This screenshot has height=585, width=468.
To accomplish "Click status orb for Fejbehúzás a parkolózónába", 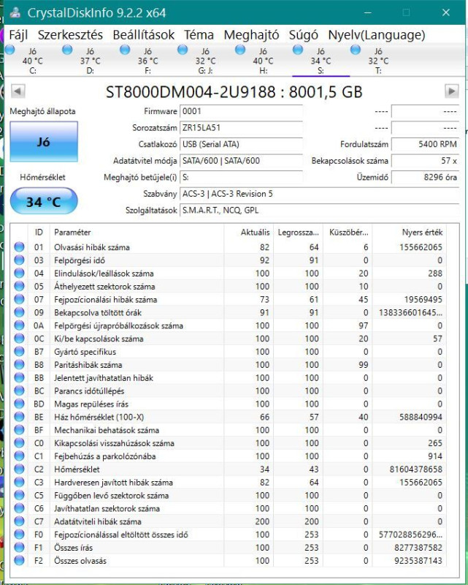I will click(19, 456).
